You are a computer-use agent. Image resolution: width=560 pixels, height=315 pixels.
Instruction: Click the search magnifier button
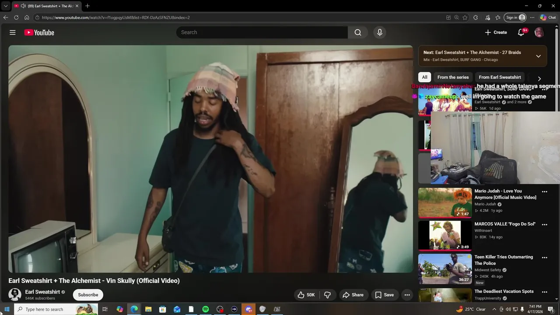tap(358, 32)
